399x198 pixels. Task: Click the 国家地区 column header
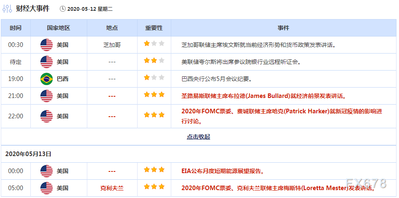[x=59, y=28]
